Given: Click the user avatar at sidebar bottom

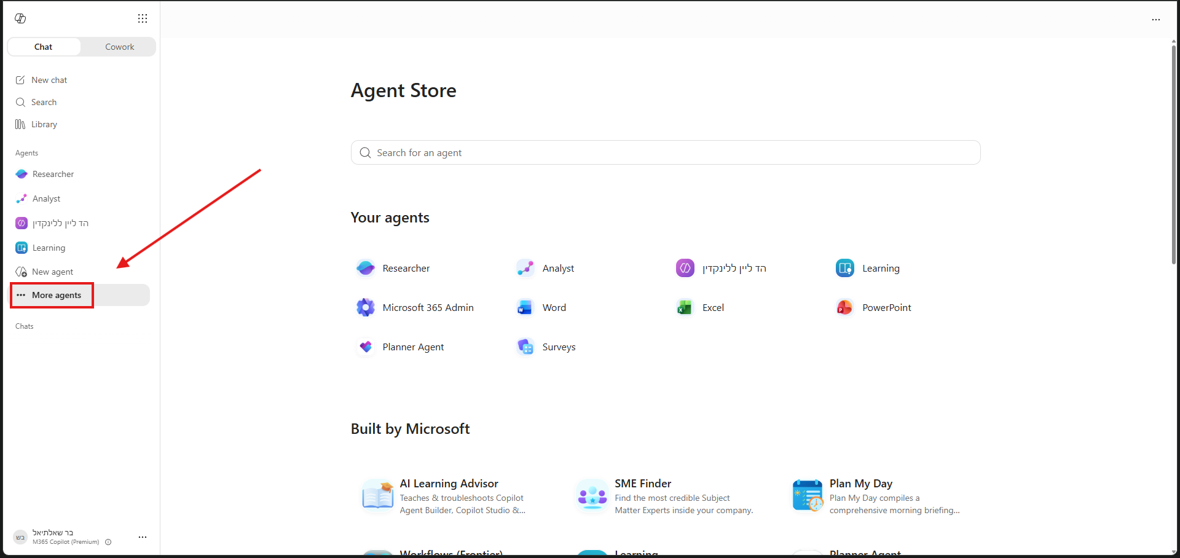Looking at the screenshot, I should pyautogui.click(x=20, y=537).
